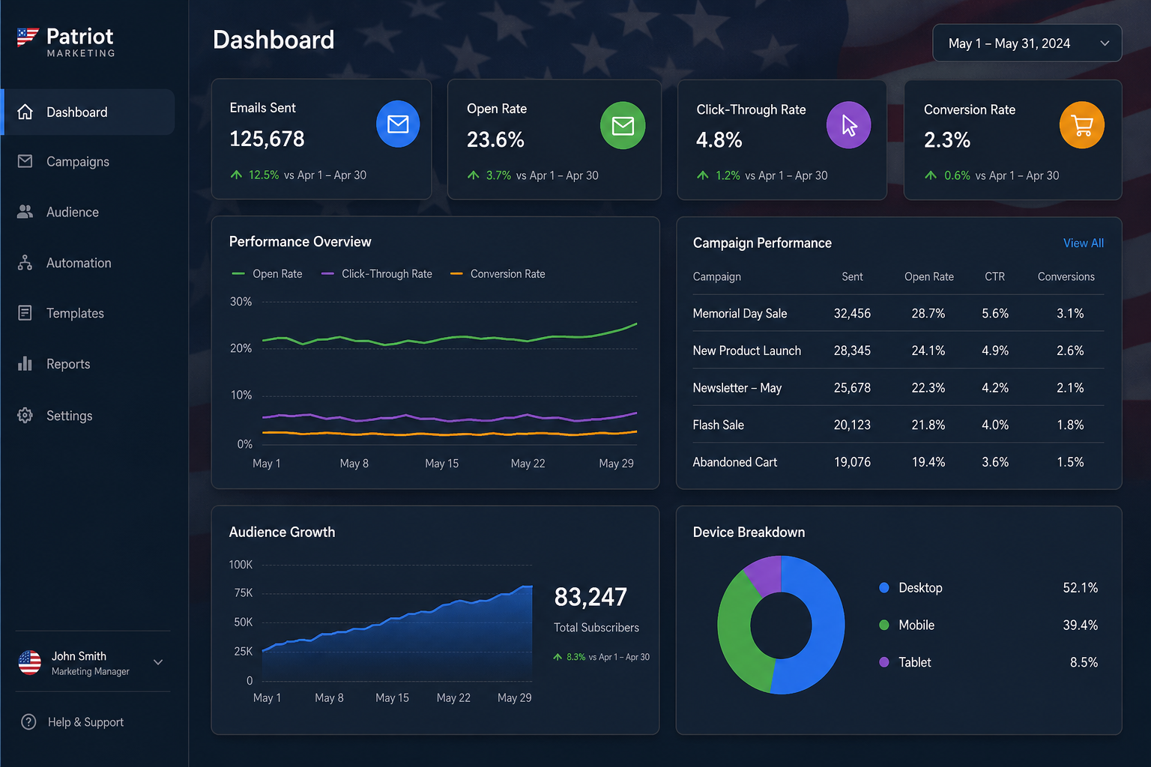
Task: Click the green up arrow beside 1.2%
Action: pyautogui.click(x=702, y=175)
